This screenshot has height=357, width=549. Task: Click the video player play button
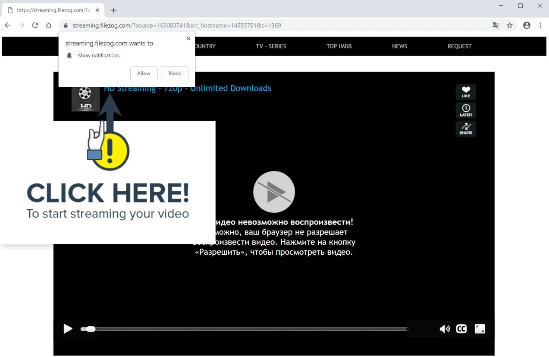pos(68,329)
